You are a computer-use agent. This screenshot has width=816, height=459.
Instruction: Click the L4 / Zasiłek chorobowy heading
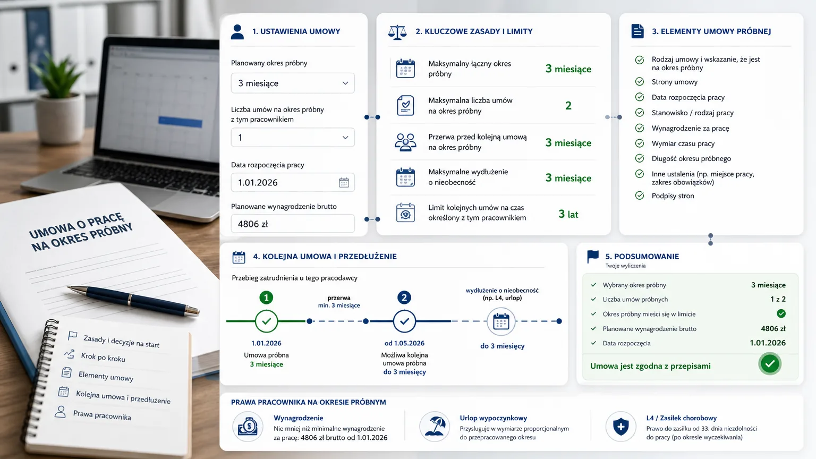[682, 418]
